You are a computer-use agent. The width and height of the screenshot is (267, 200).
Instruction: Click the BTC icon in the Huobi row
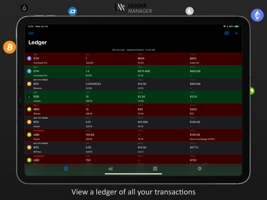pos(30,122)
